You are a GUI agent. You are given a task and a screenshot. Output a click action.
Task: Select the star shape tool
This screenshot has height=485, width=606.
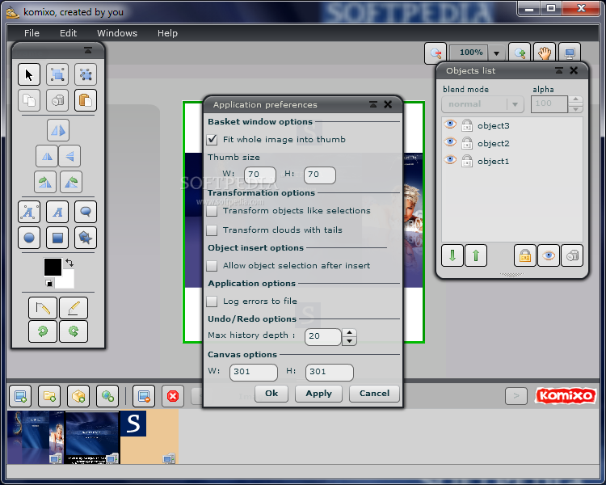86,238
